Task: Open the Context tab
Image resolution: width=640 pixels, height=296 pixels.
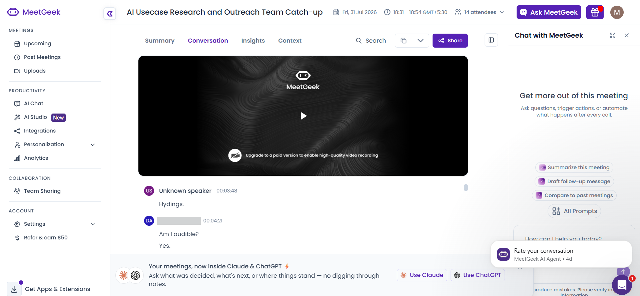Action: (x=290, y=41)
